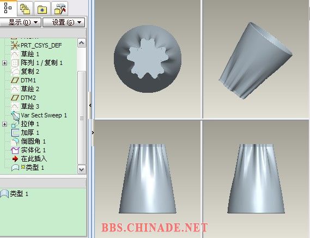This screenshot has width=310, height=238.
Task: Open the connections tab with hammer icon
Action: click(60, 9)
